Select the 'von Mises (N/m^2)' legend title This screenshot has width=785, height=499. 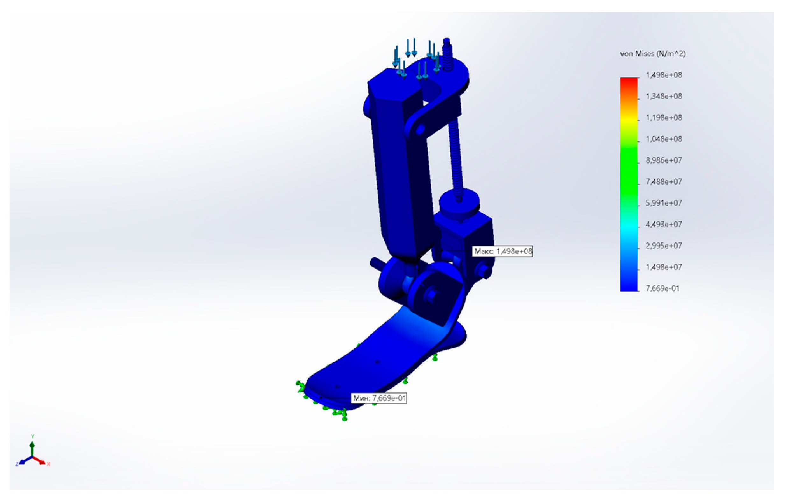tap(653, 54)
